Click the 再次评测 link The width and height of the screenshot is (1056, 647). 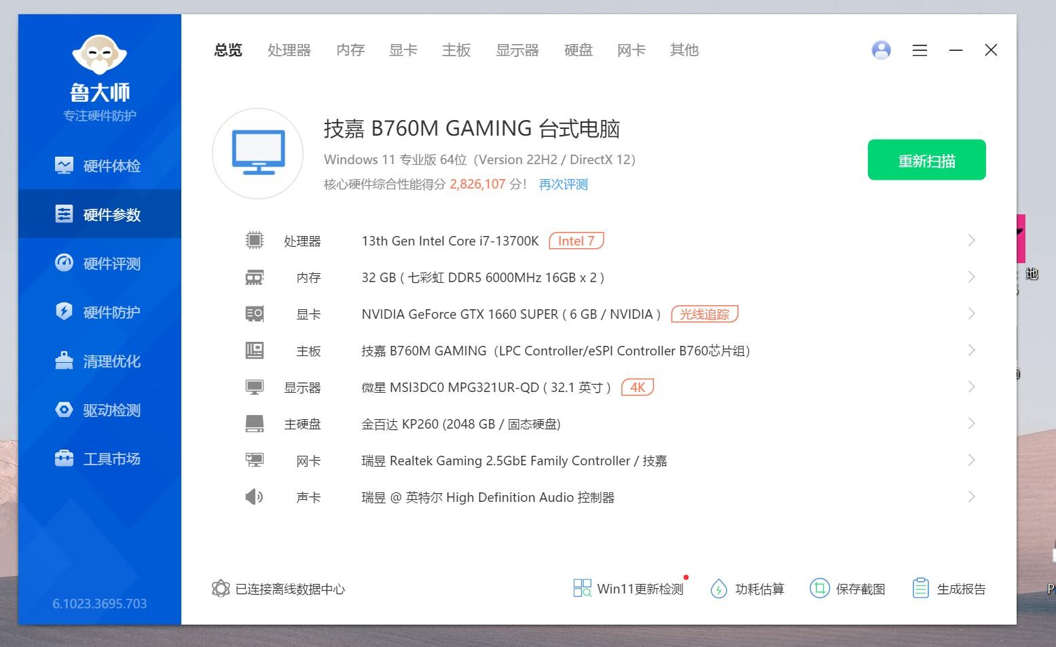pyautogui.click(x=563, y=184)
